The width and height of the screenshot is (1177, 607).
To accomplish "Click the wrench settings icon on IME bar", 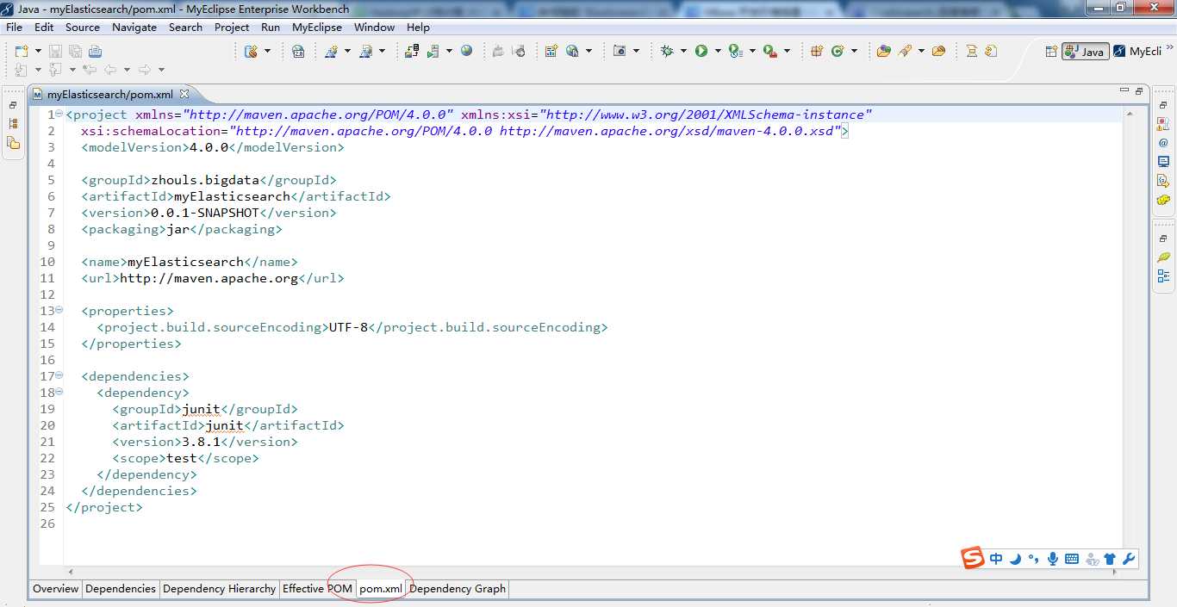I will 1129,559.
